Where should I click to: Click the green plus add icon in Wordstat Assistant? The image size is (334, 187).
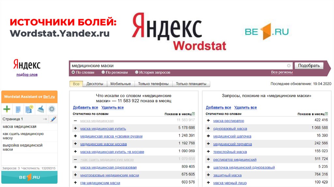click(x=7, y=109)
